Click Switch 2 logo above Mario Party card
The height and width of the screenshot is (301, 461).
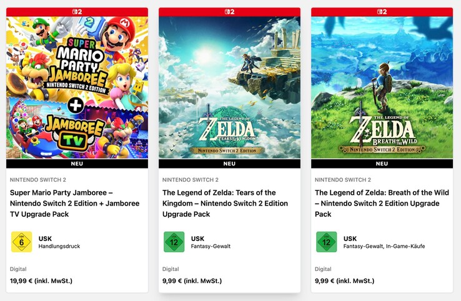[x=77, y=11]
